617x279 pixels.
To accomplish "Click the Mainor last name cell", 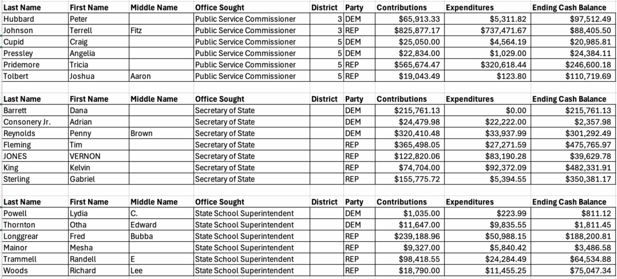I will pyautogui.click(x=16, y=248).
